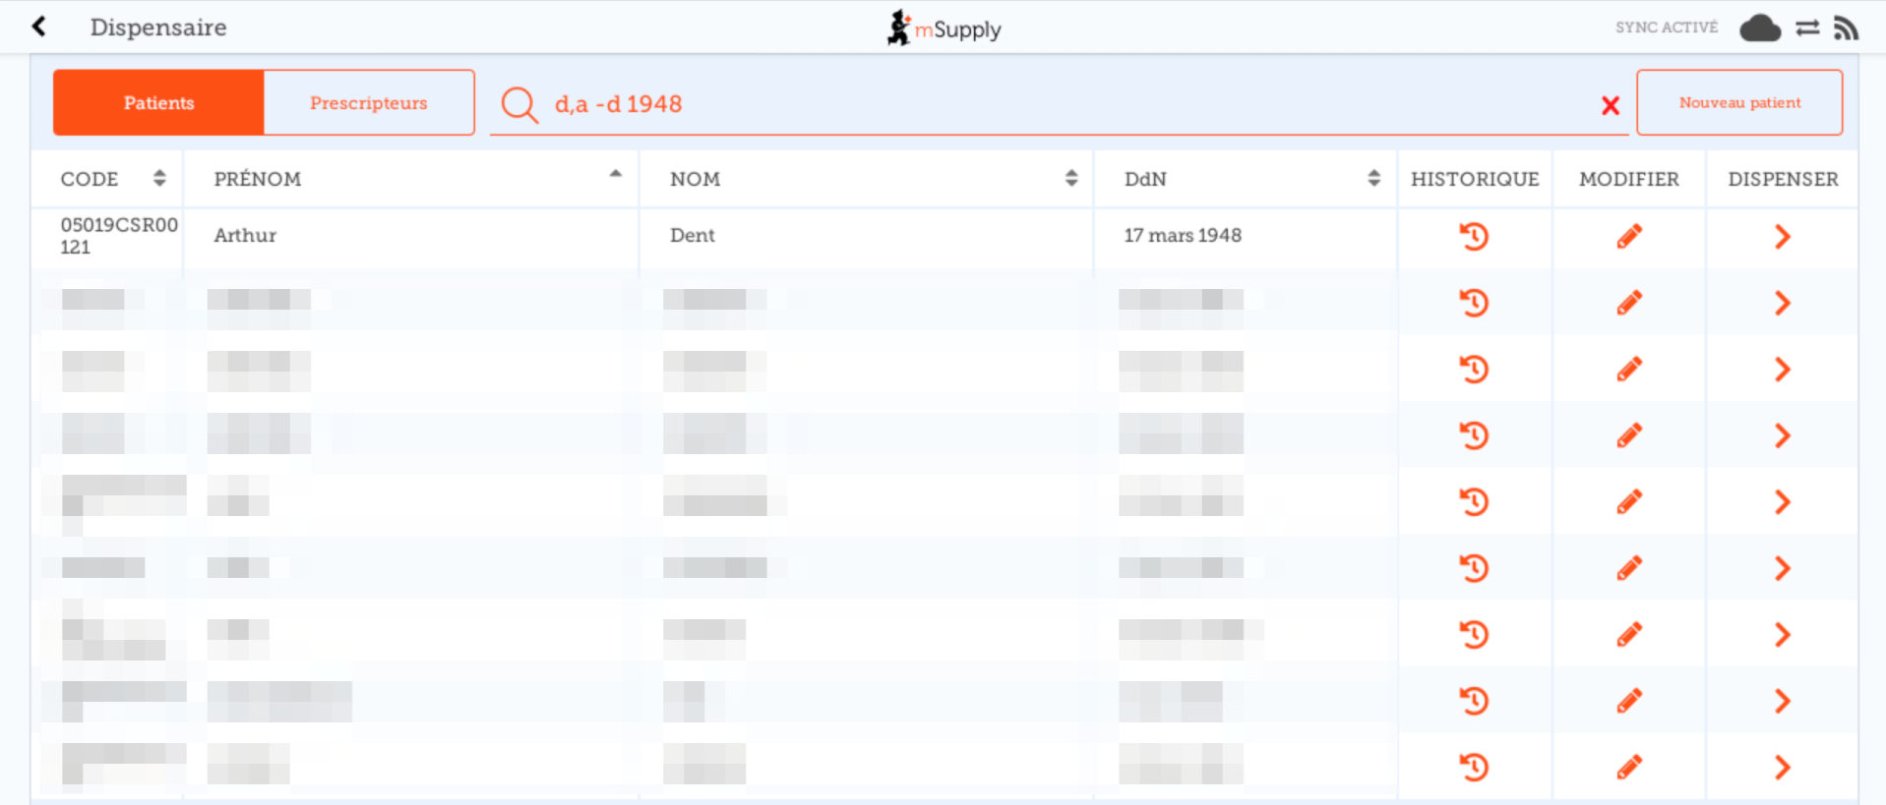Click the pencil icon in the last row
This screenshot has width=1886, height=805.
click(x=1628, y=767)
